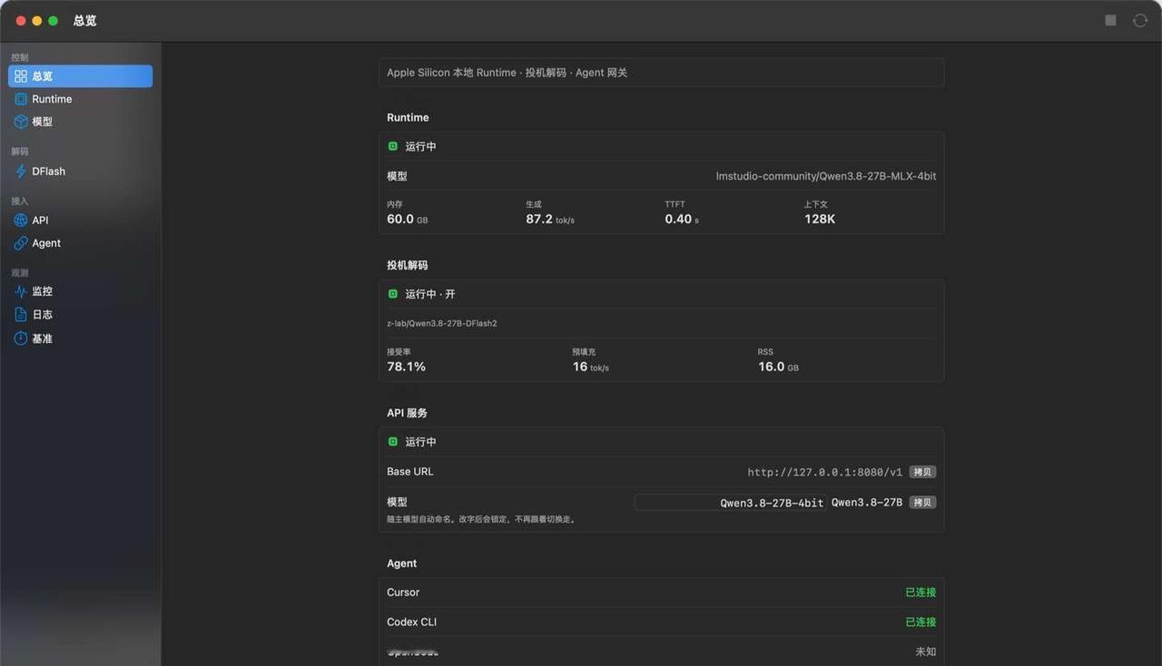Screen dimensions: 1162x666
Task: Click the 60.0 GB memory value
Action: [x=408, y=219]
